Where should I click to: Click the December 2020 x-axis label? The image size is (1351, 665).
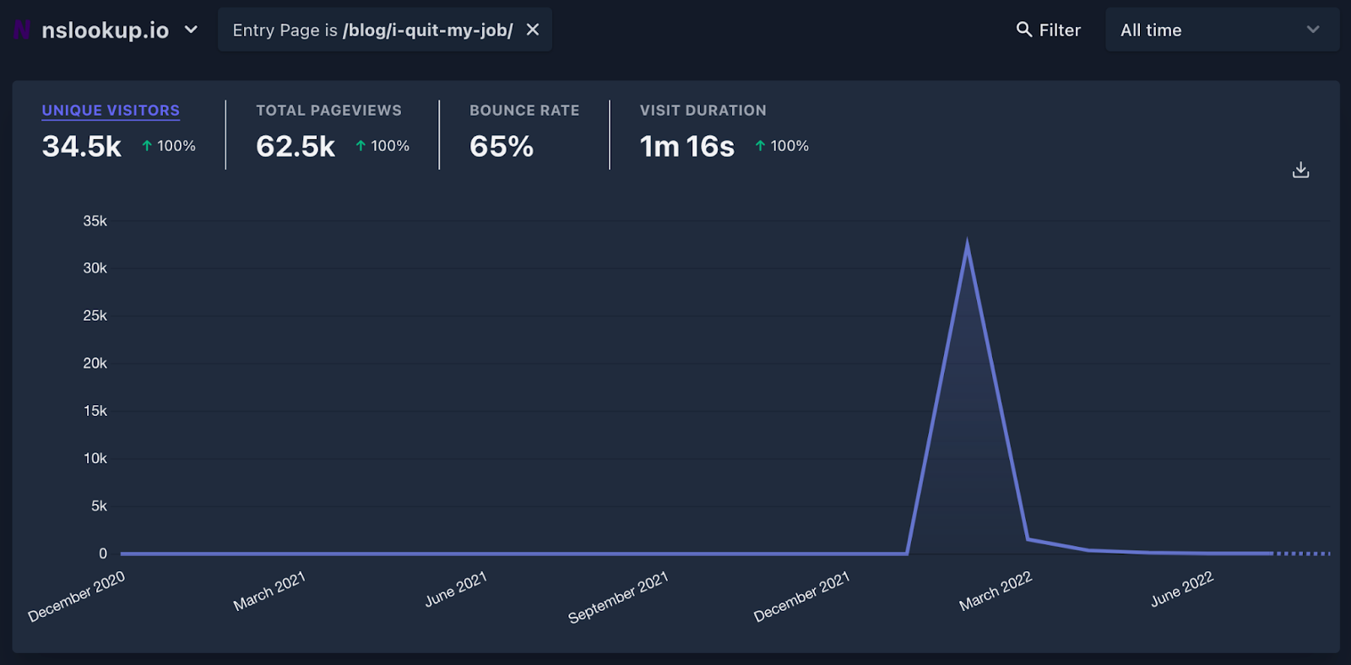click(x=76, y=596)
